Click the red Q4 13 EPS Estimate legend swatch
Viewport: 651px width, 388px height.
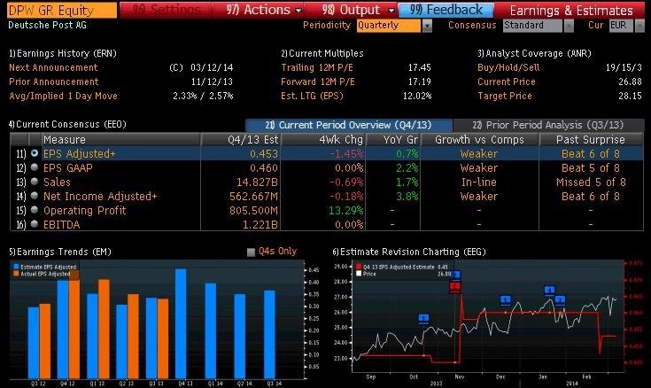[x=359, y=268]
